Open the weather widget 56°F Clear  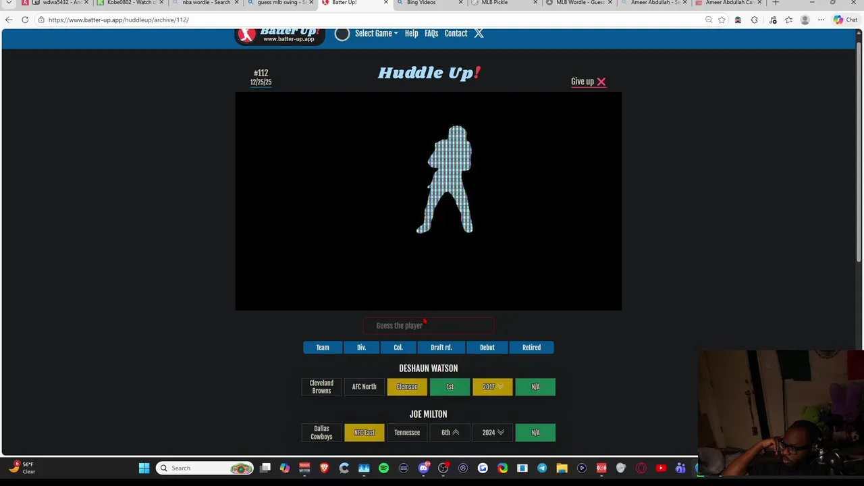(x=22, y=468)
